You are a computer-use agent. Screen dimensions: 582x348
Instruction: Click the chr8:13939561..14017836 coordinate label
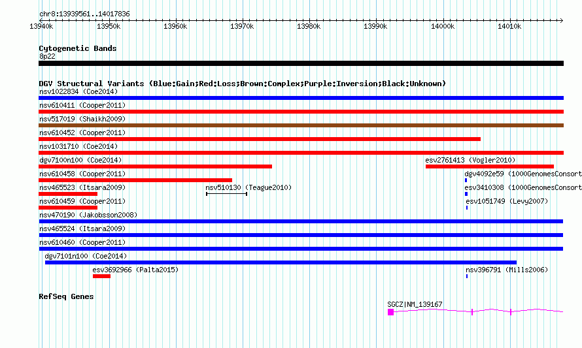84,14
